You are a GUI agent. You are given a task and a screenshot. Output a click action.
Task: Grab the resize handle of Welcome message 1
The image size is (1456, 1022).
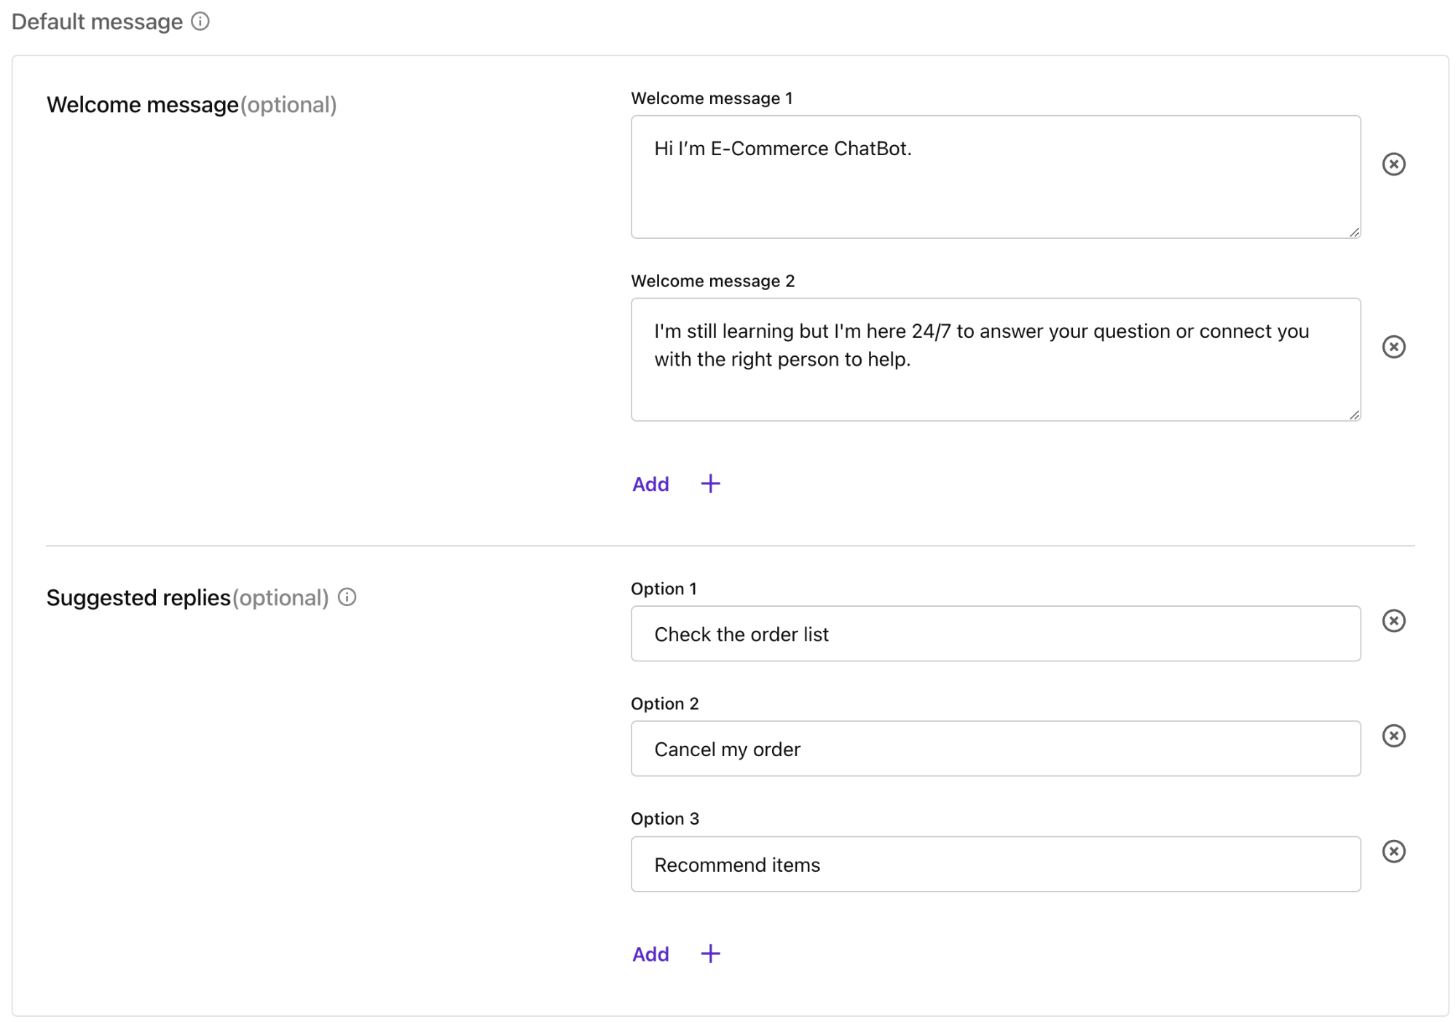tap(1354, 232)
